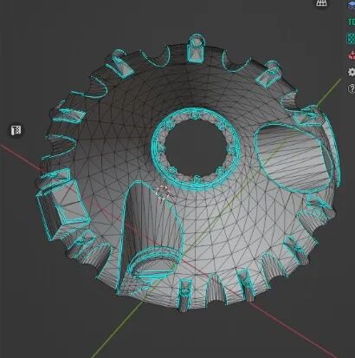Select the red cube icon on right edge
The height and width of the screenshot is (358, 355).
coord(352,55)
